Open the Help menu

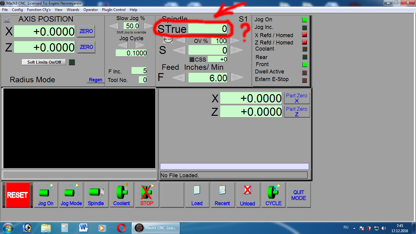(x=133, y=10)
